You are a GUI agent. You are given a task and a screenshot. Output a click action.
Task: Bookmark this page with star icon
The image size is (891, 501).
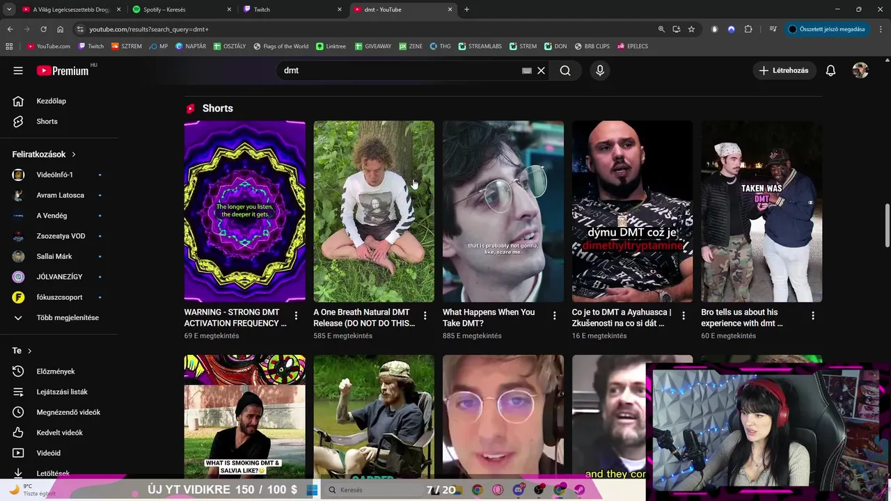coord(691,29)
